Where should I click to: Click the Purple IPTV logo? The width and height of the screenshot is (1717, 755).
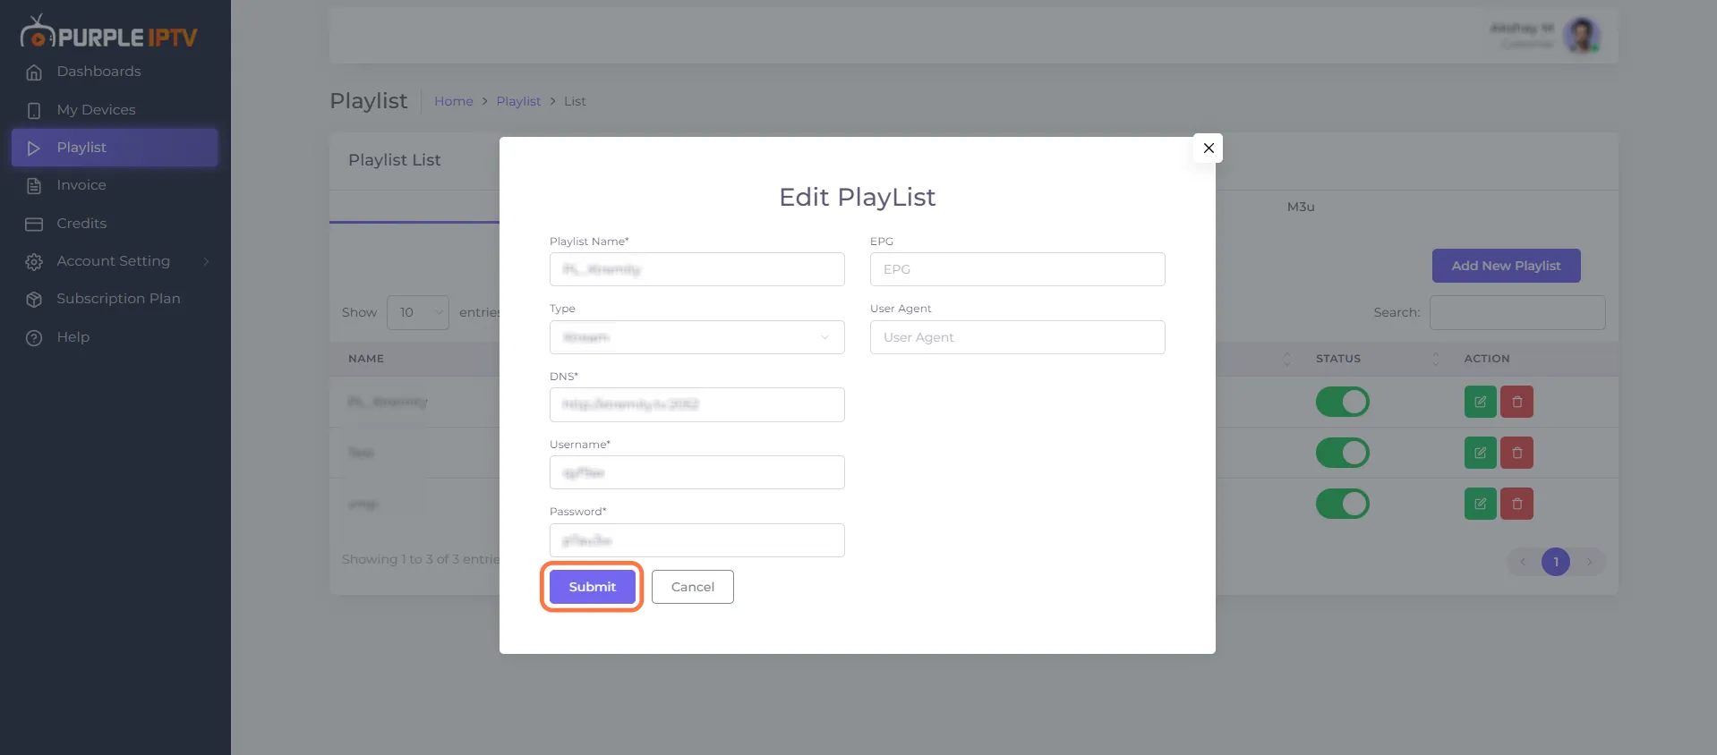pos(109,33)
